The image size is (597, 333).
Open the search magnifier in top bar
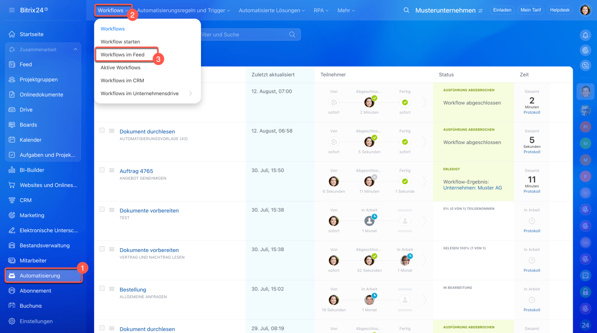tap(406, 10)
